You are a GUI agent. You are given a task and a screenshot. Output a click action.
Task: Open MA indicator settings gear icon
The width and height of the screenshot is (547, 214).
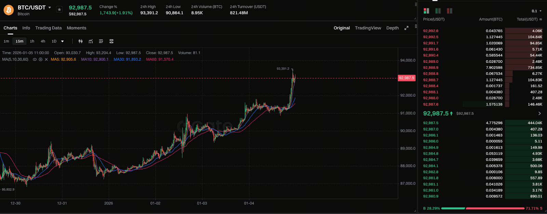[x=40, y=59]
